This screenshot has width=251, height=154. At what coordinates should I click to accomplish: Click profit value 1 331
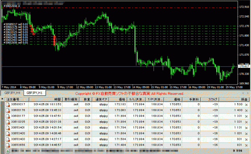tap(238, 116)
